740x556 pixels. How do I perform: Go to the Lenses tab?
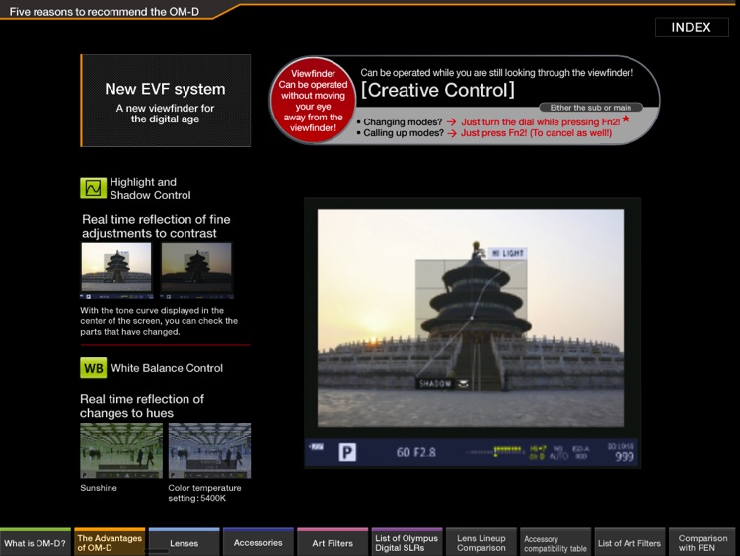(185, 542)
